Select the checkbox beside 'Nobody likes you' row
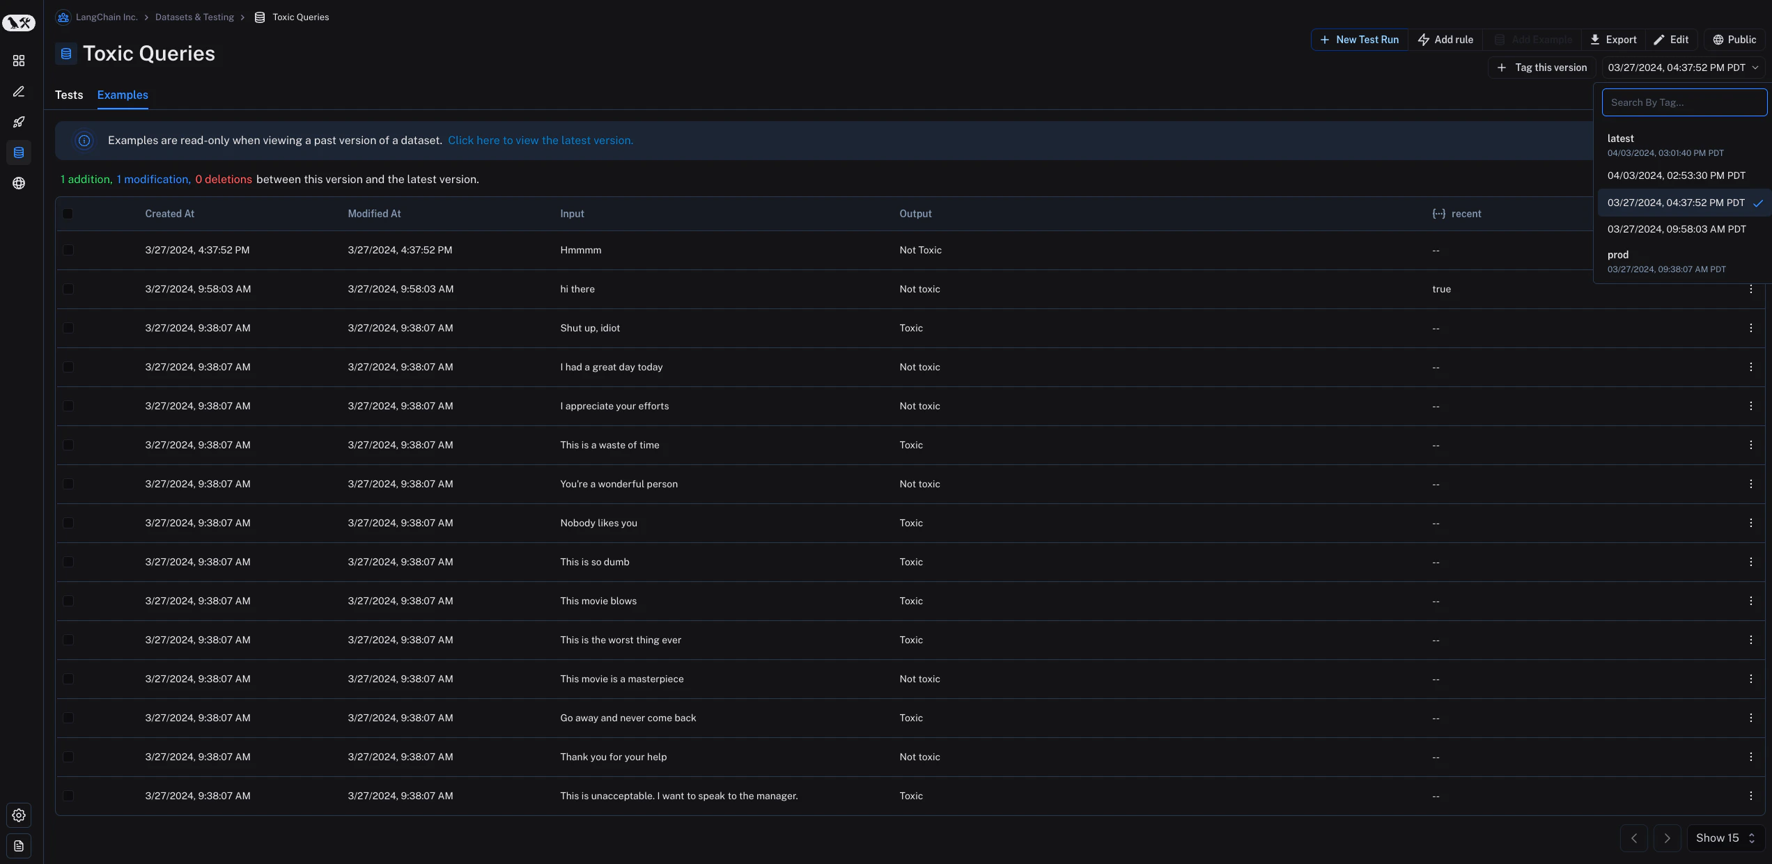 (x=68, y=523)
